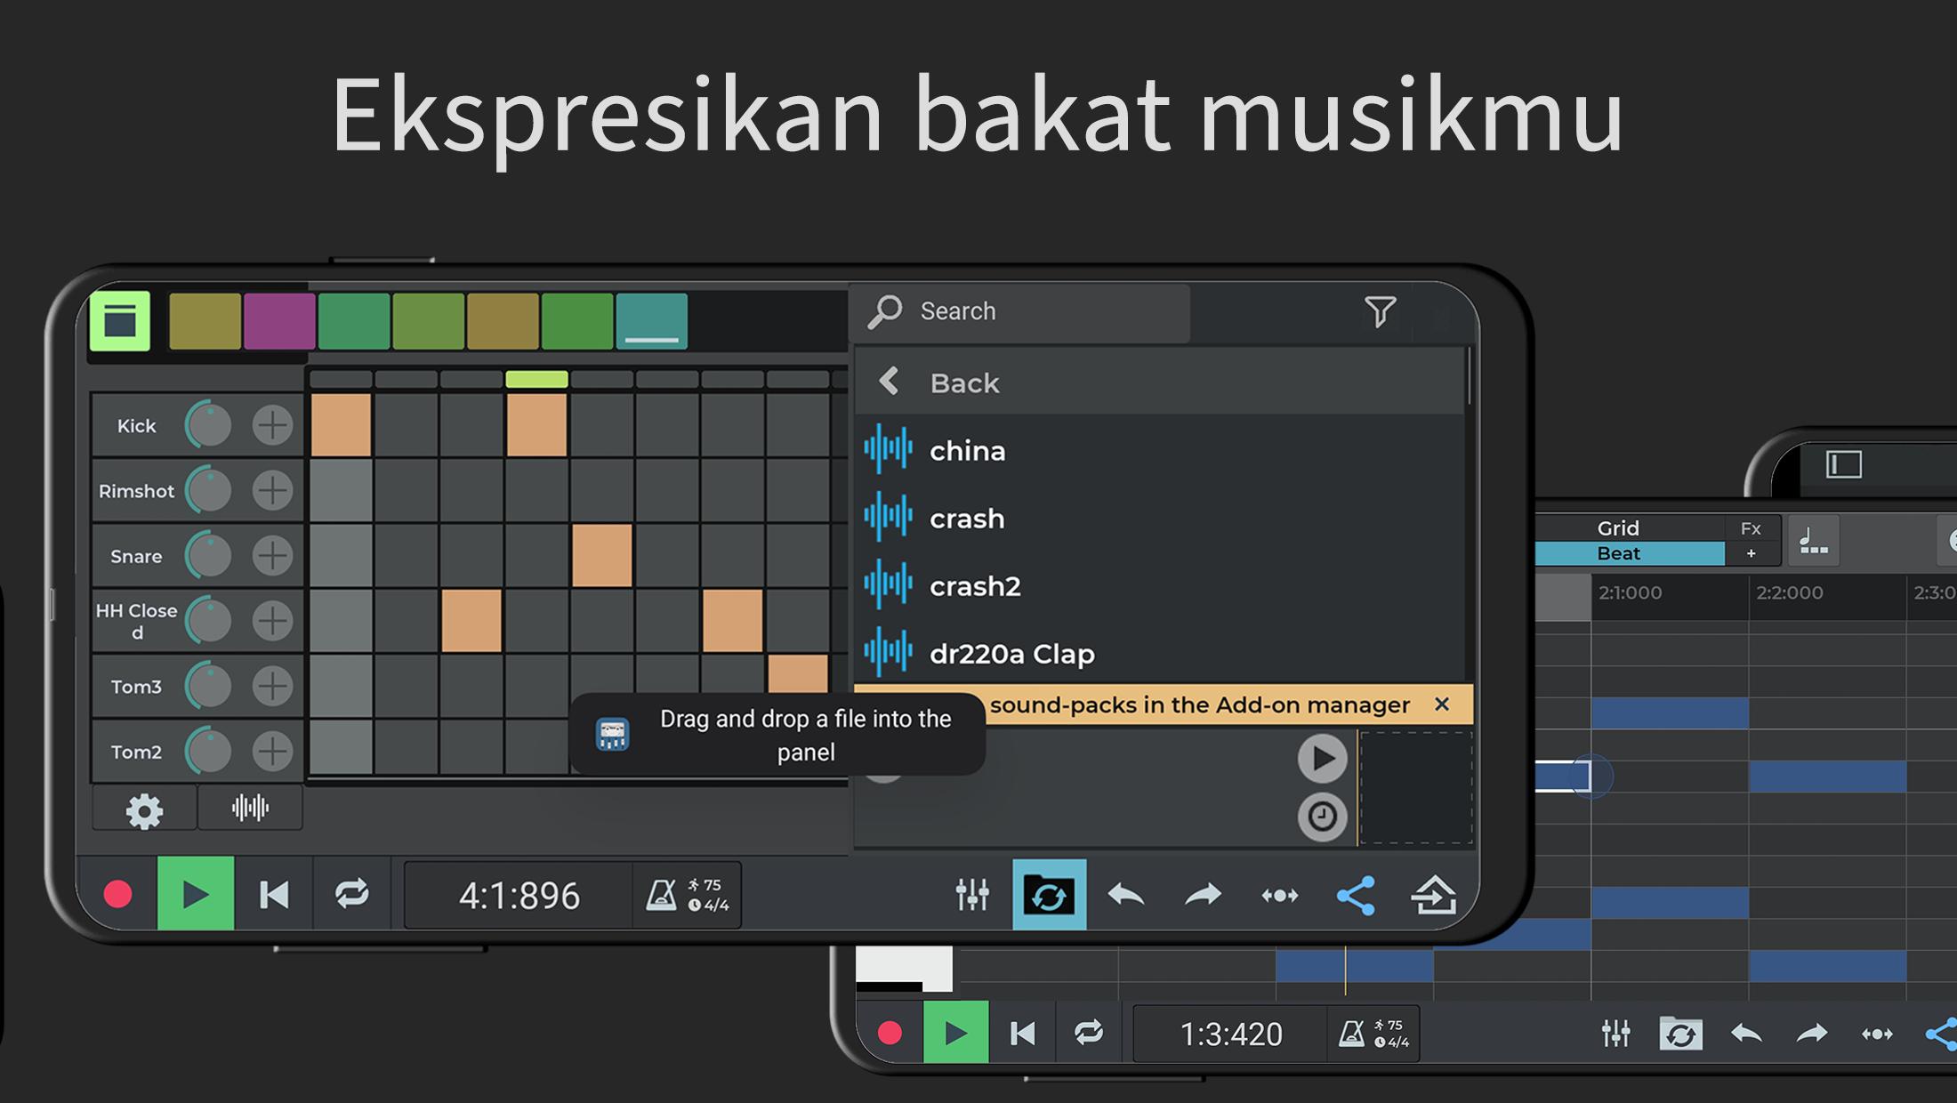Click the 4:1:896 time display

519,896
